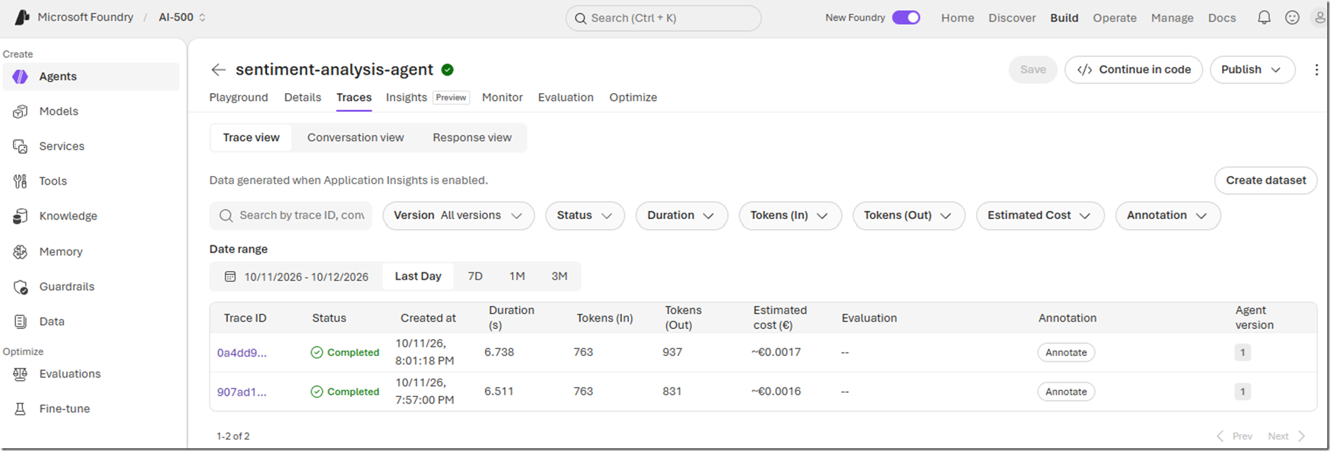Open the Insights tab
Image resolution: width=1330 pixels, height=451 pixels.
pyautogui.click(x=406, y=97)
